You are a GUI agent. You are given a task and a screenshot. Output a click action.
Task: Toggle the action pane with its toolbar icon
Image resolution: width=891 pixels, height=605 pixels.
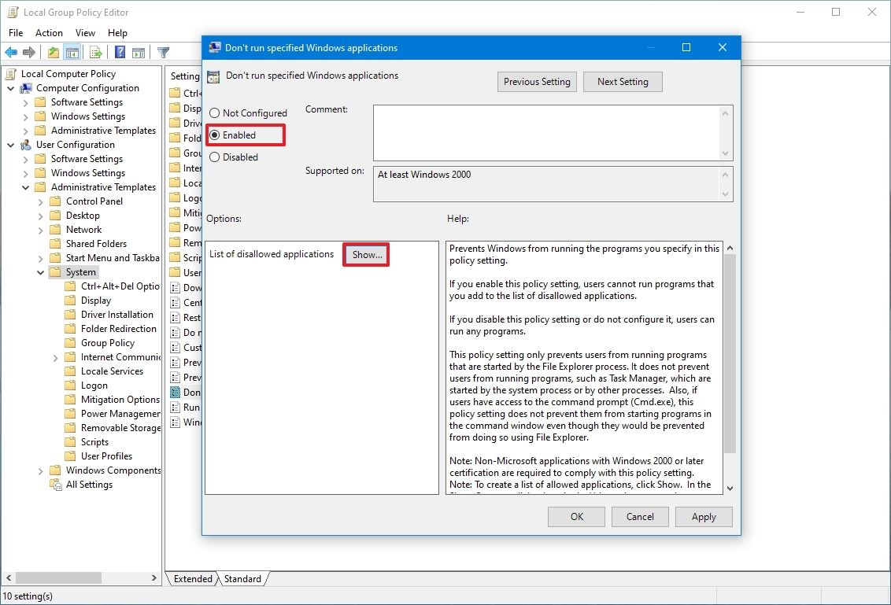click(x=139, y=52)
